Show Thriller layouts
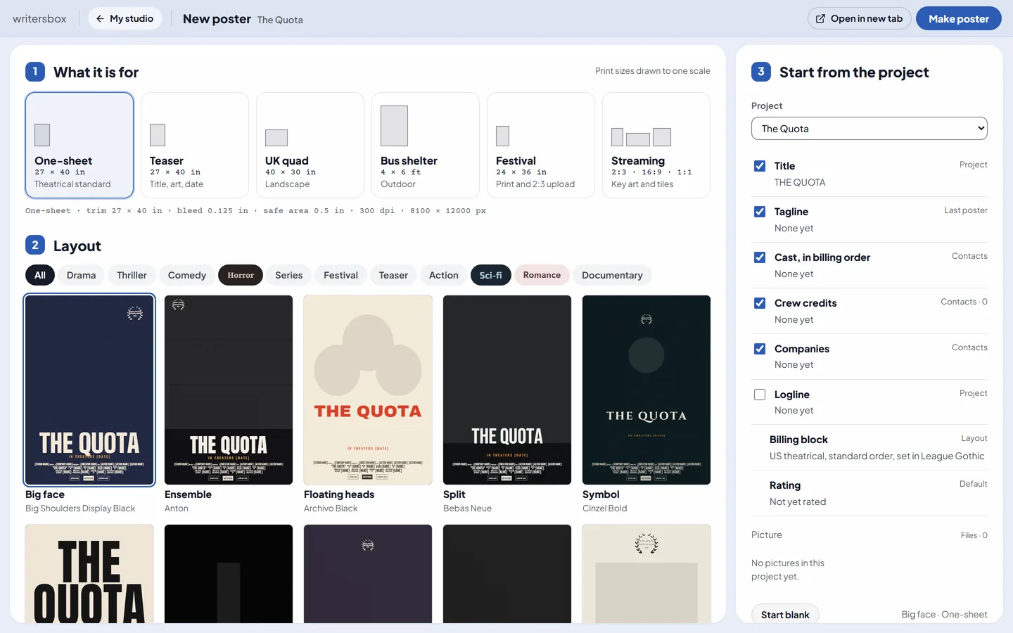 pos(132,275)
